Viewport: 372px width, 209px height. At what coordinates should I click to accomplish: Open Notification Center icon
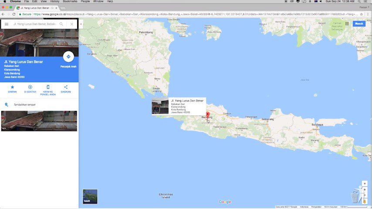365,1
